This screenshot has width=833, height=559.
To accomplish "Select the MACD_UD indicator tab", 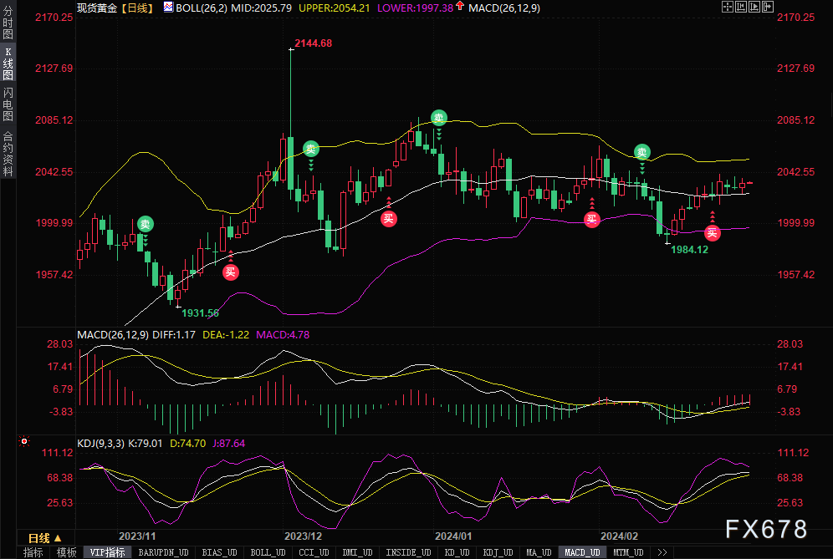I will (x=582, y=552).
